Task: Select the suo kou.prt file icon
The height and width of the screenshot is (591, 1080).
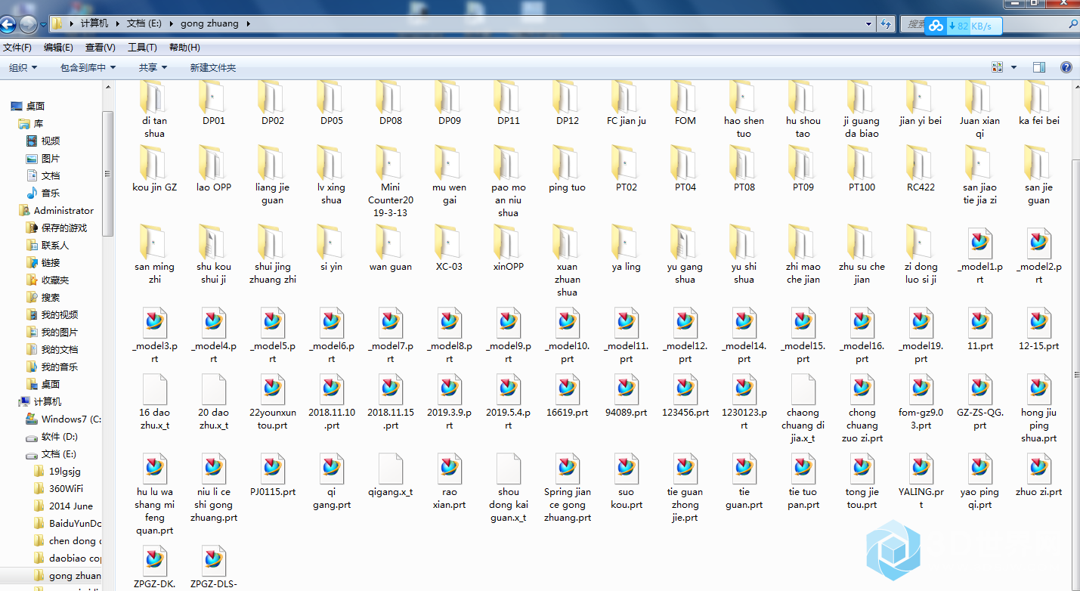Action: click(x=626, y=469)
